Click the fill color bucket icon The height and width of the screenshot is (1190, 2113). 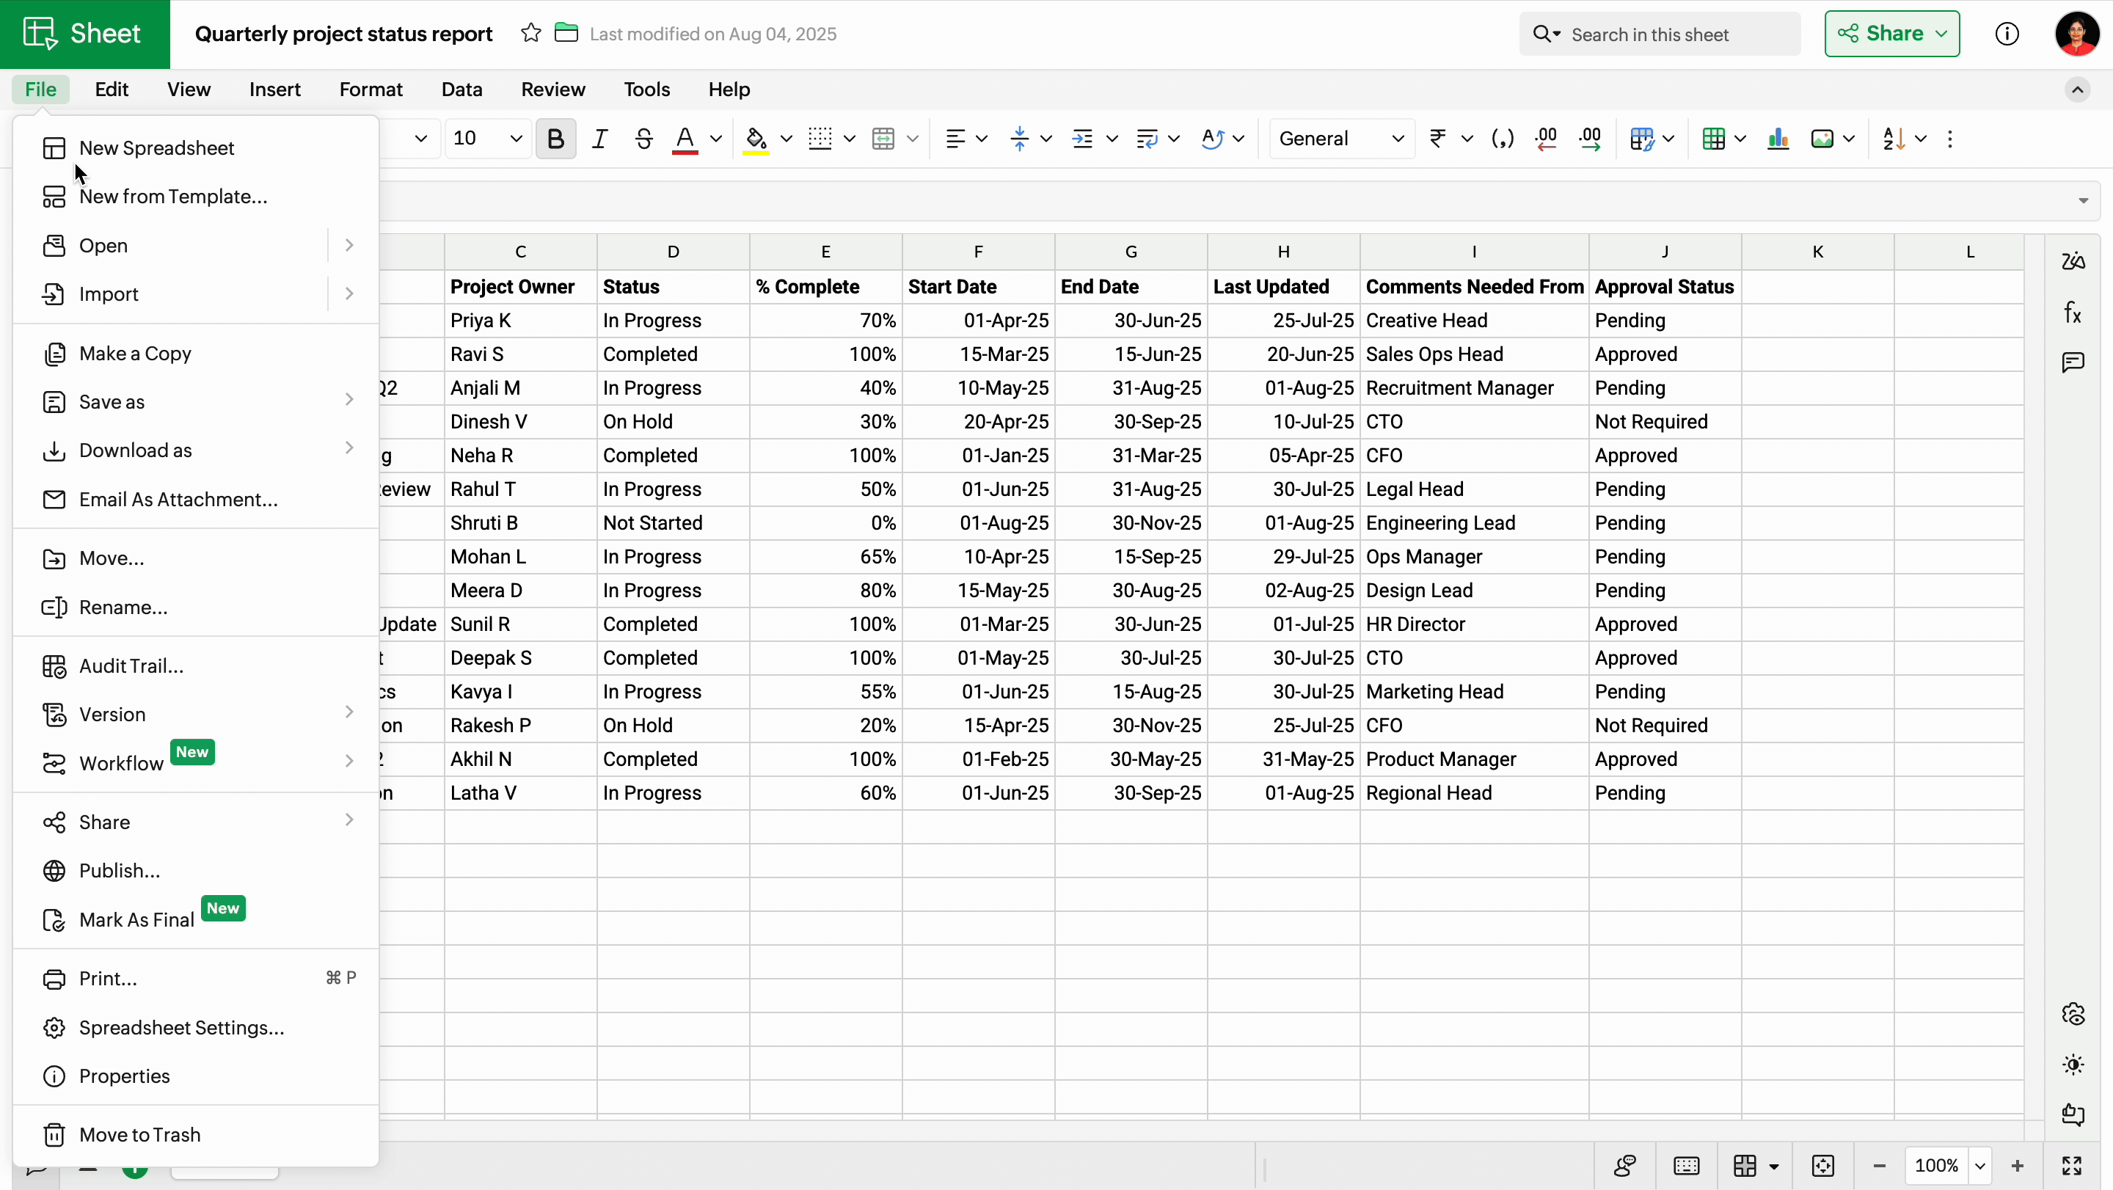pos(756,139)
